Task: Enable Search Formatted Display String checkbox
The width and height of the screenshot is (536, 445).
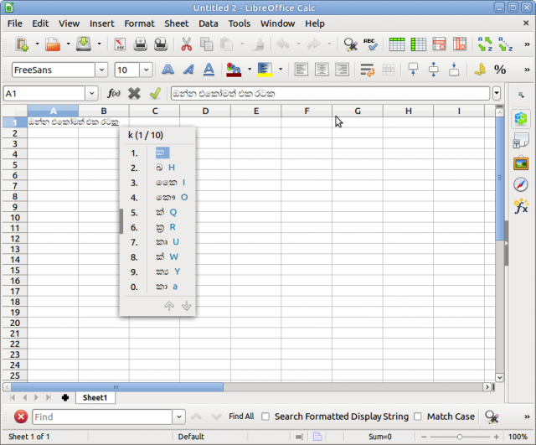Action: (x=265, y=417)
